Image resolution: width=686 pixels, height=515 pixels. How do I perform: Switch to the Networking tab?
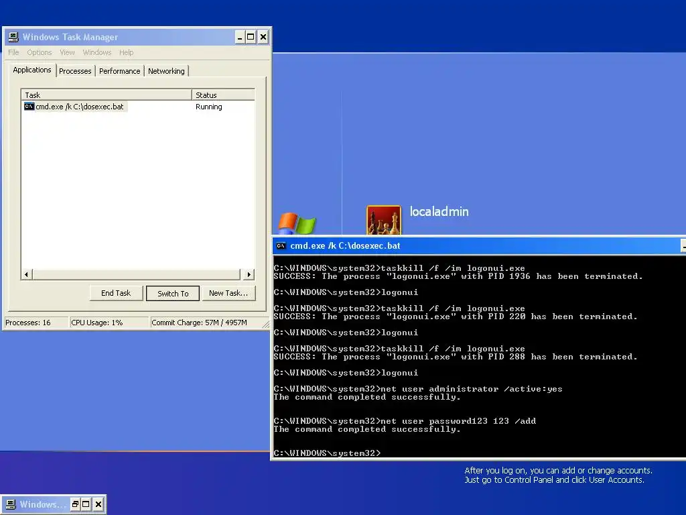click(x=166, y=71)
